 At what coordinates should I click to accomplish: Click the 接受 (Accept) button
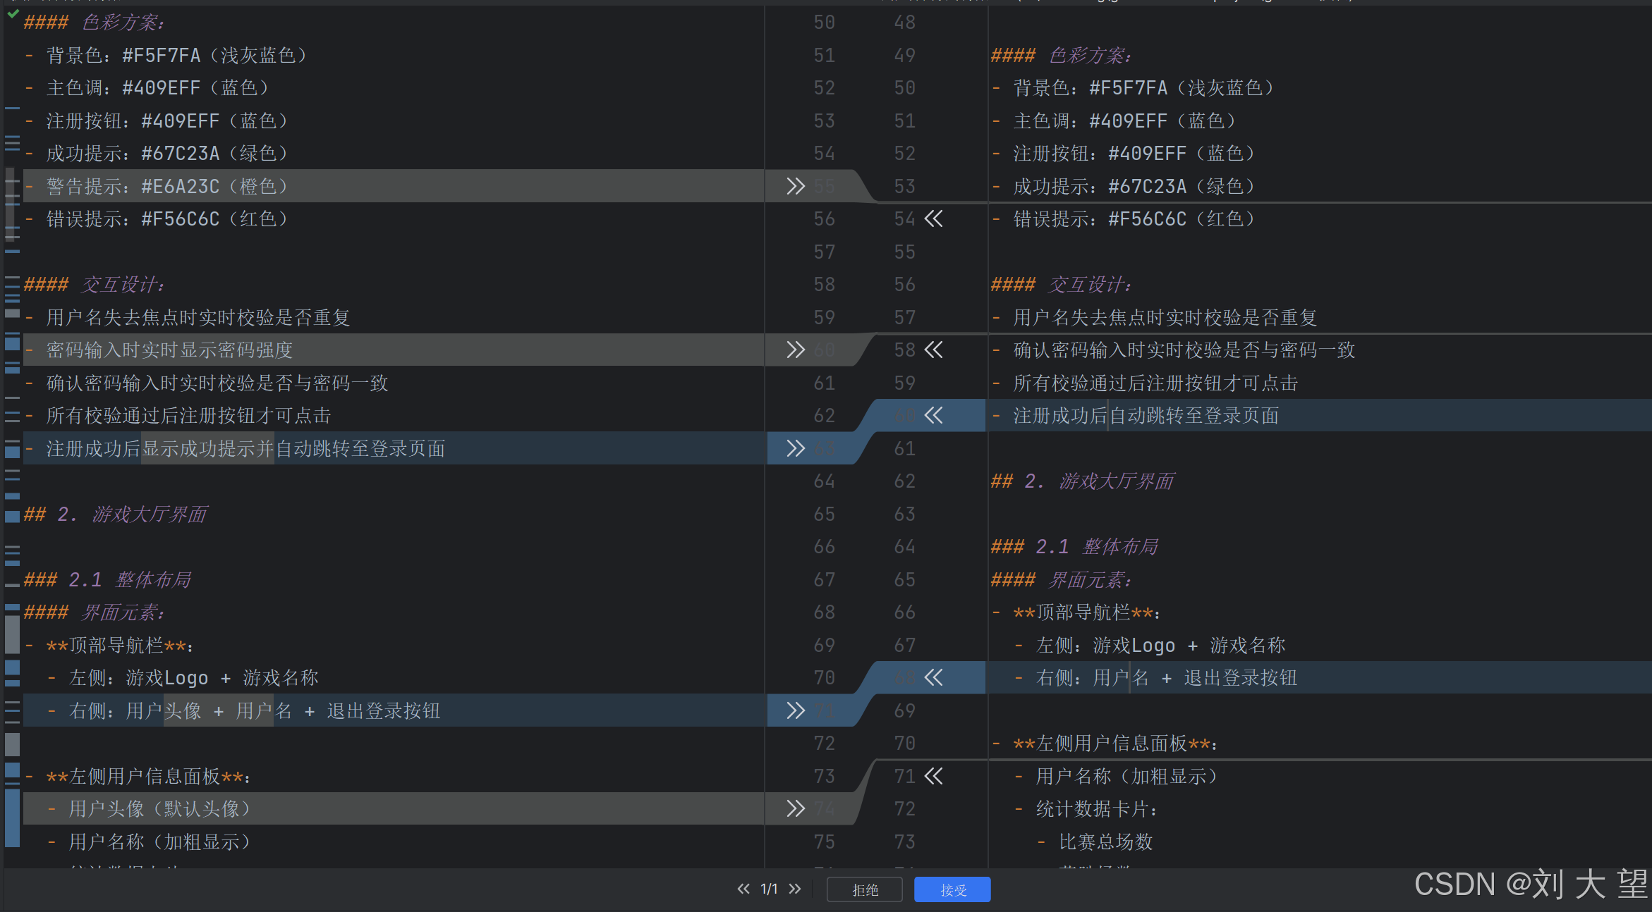tap(952, 889)
